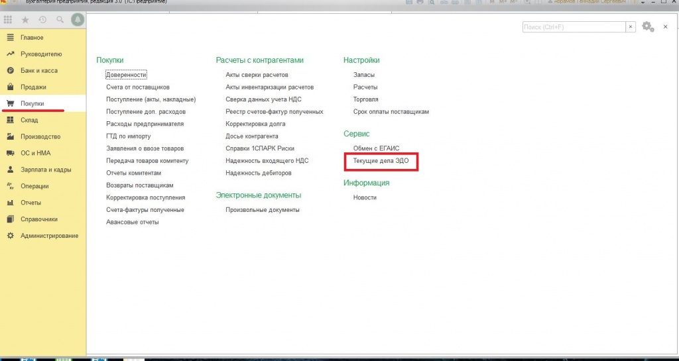The height and width of the screenshot is (361, 679).
Task: Open Обмен с ЕГАИС
Action: [377, 148]
